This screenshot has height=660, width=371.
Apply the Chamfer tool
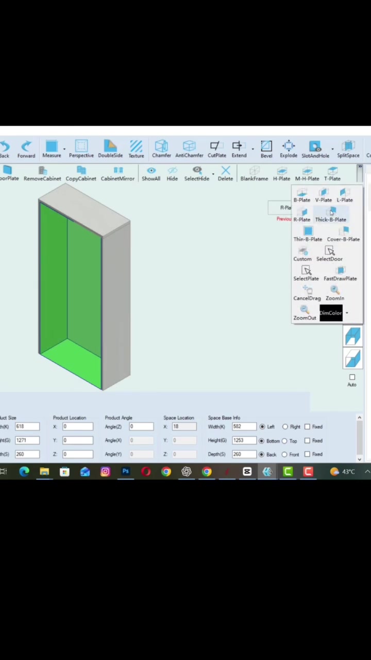(x=161, y=149)
